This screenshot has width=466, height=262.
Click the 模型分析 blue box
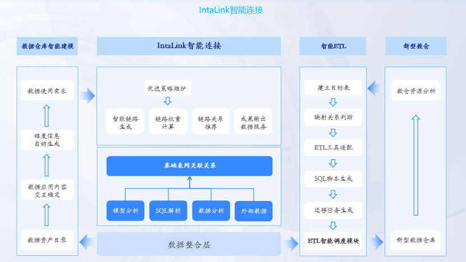126,210
